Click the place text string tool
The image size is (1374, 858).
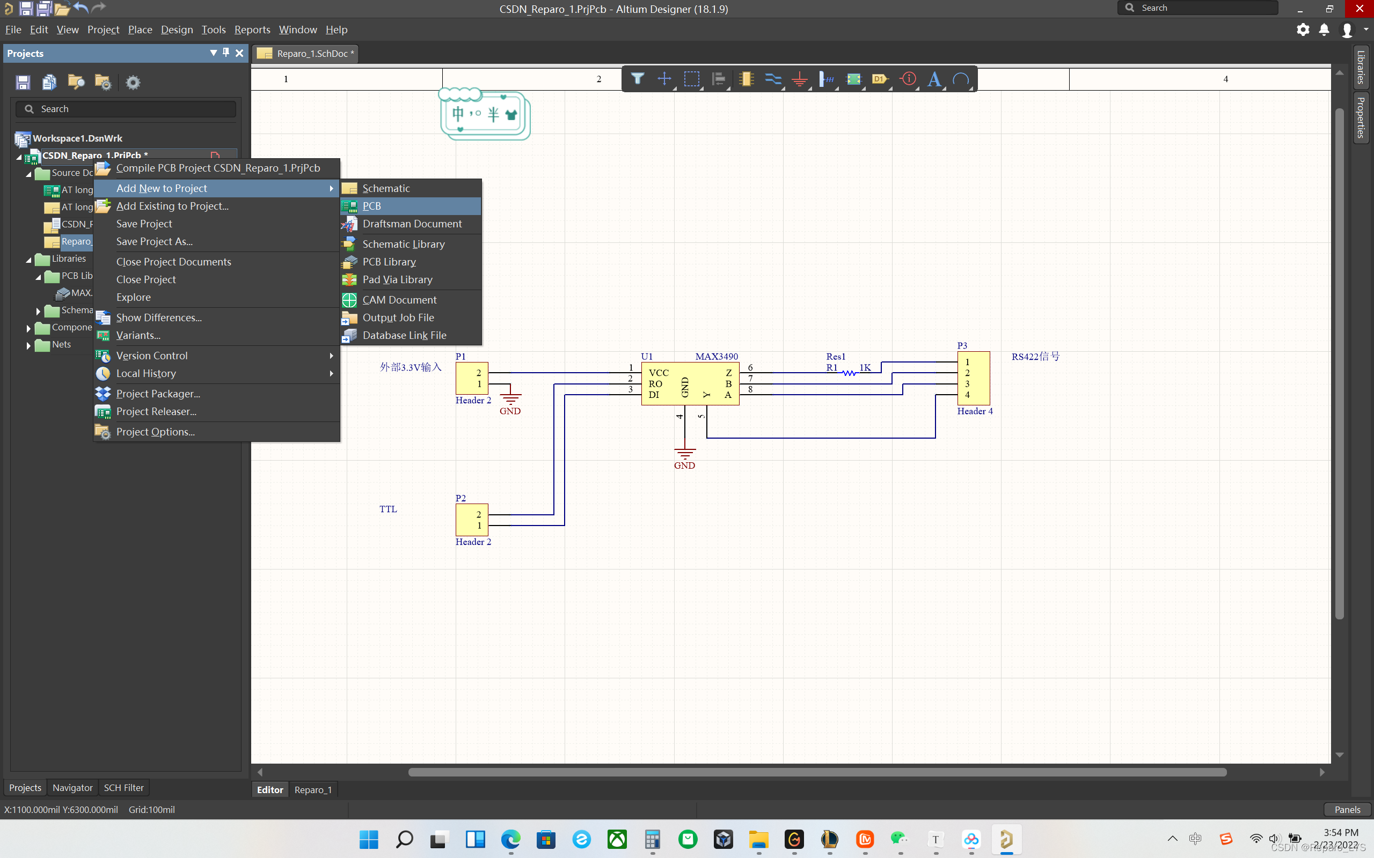934,79
